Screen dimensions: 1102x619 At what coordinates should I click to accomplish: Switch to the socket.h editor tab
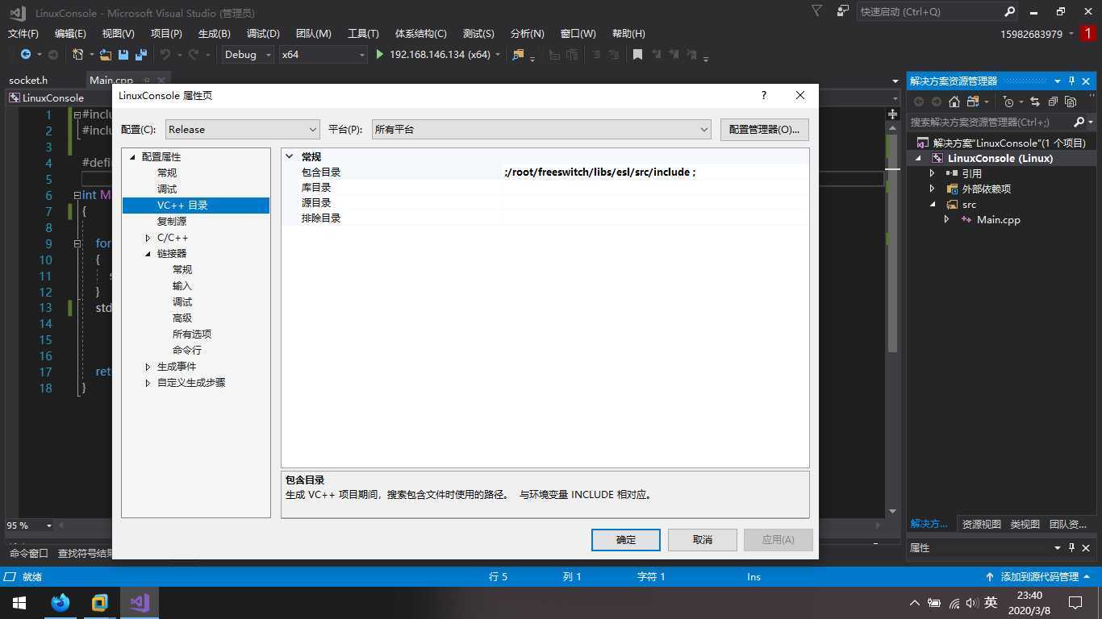click(28, 80)
